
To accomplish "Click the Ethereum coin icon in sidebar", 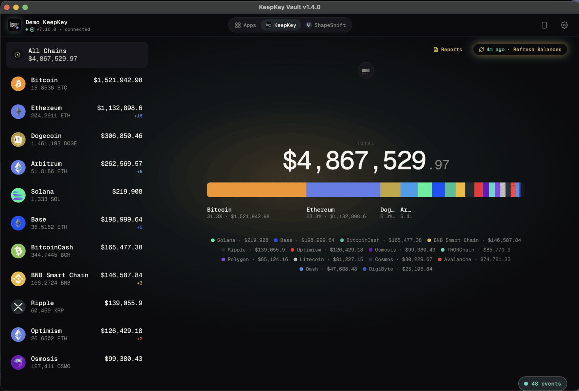I will [x=18, y=112].
